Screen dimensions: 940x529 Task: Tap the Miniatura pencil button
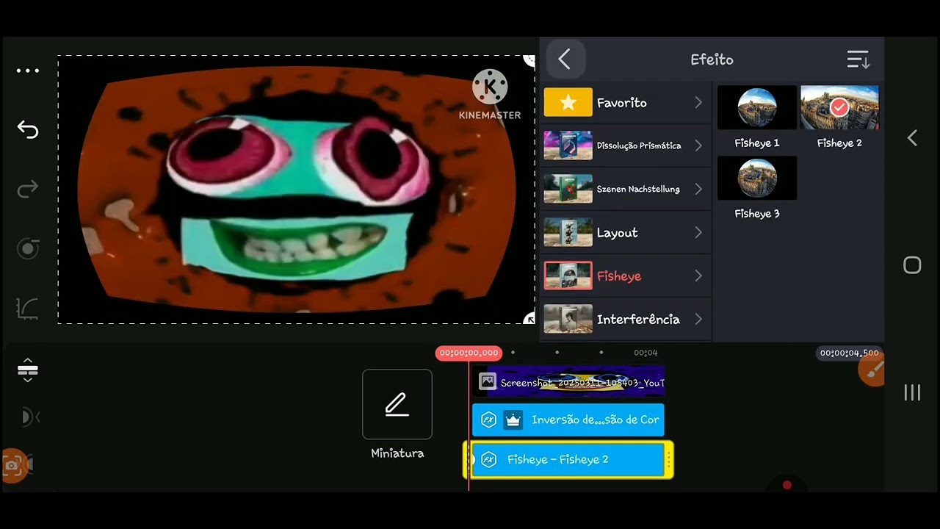(397, 404)
